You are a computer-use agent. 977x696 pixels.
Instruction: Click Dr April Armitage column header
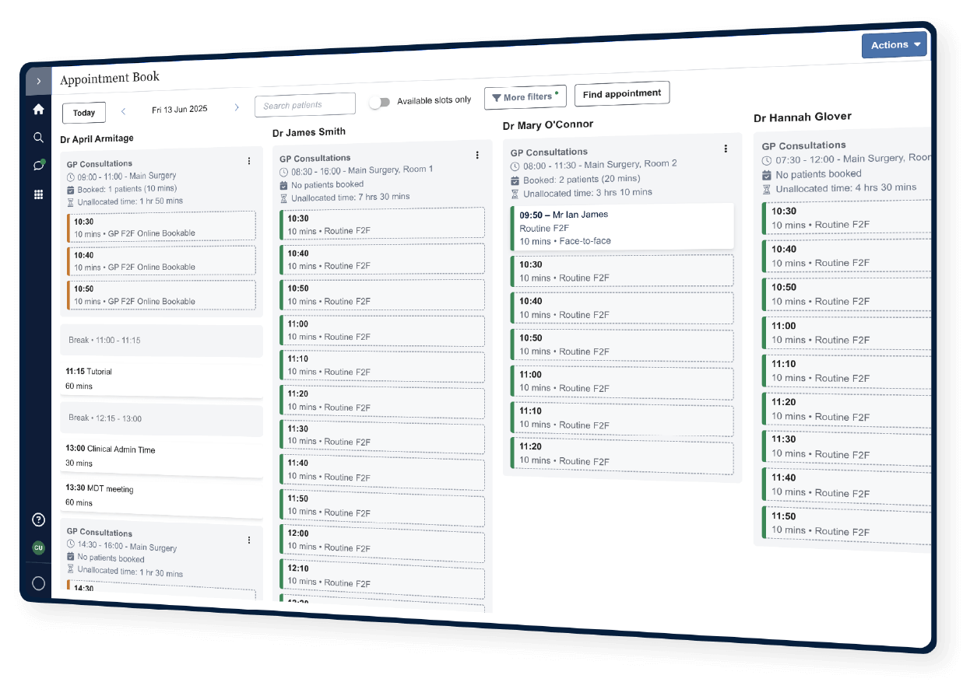[x=97, y=138]
